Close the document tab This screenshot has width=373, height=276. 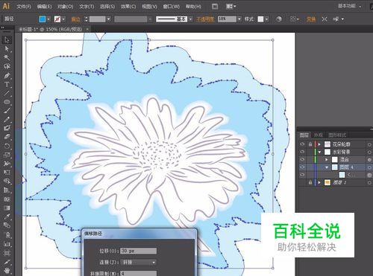pyautogui.click(x=87, y=29)
